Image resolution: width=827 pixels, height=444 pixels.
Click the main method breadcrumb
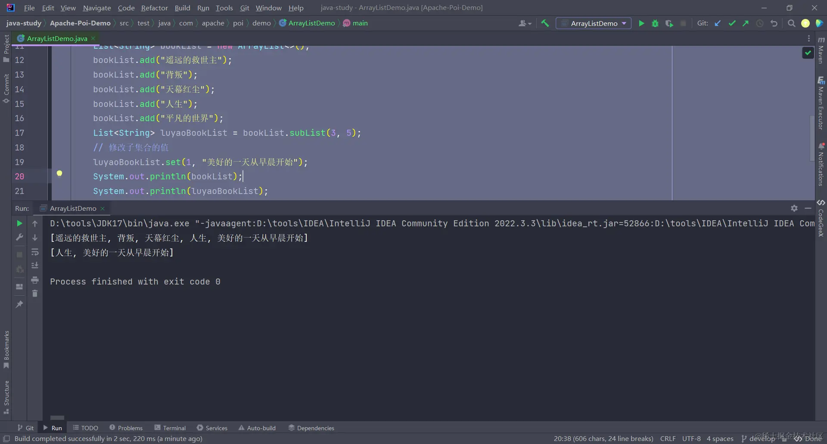355,23
